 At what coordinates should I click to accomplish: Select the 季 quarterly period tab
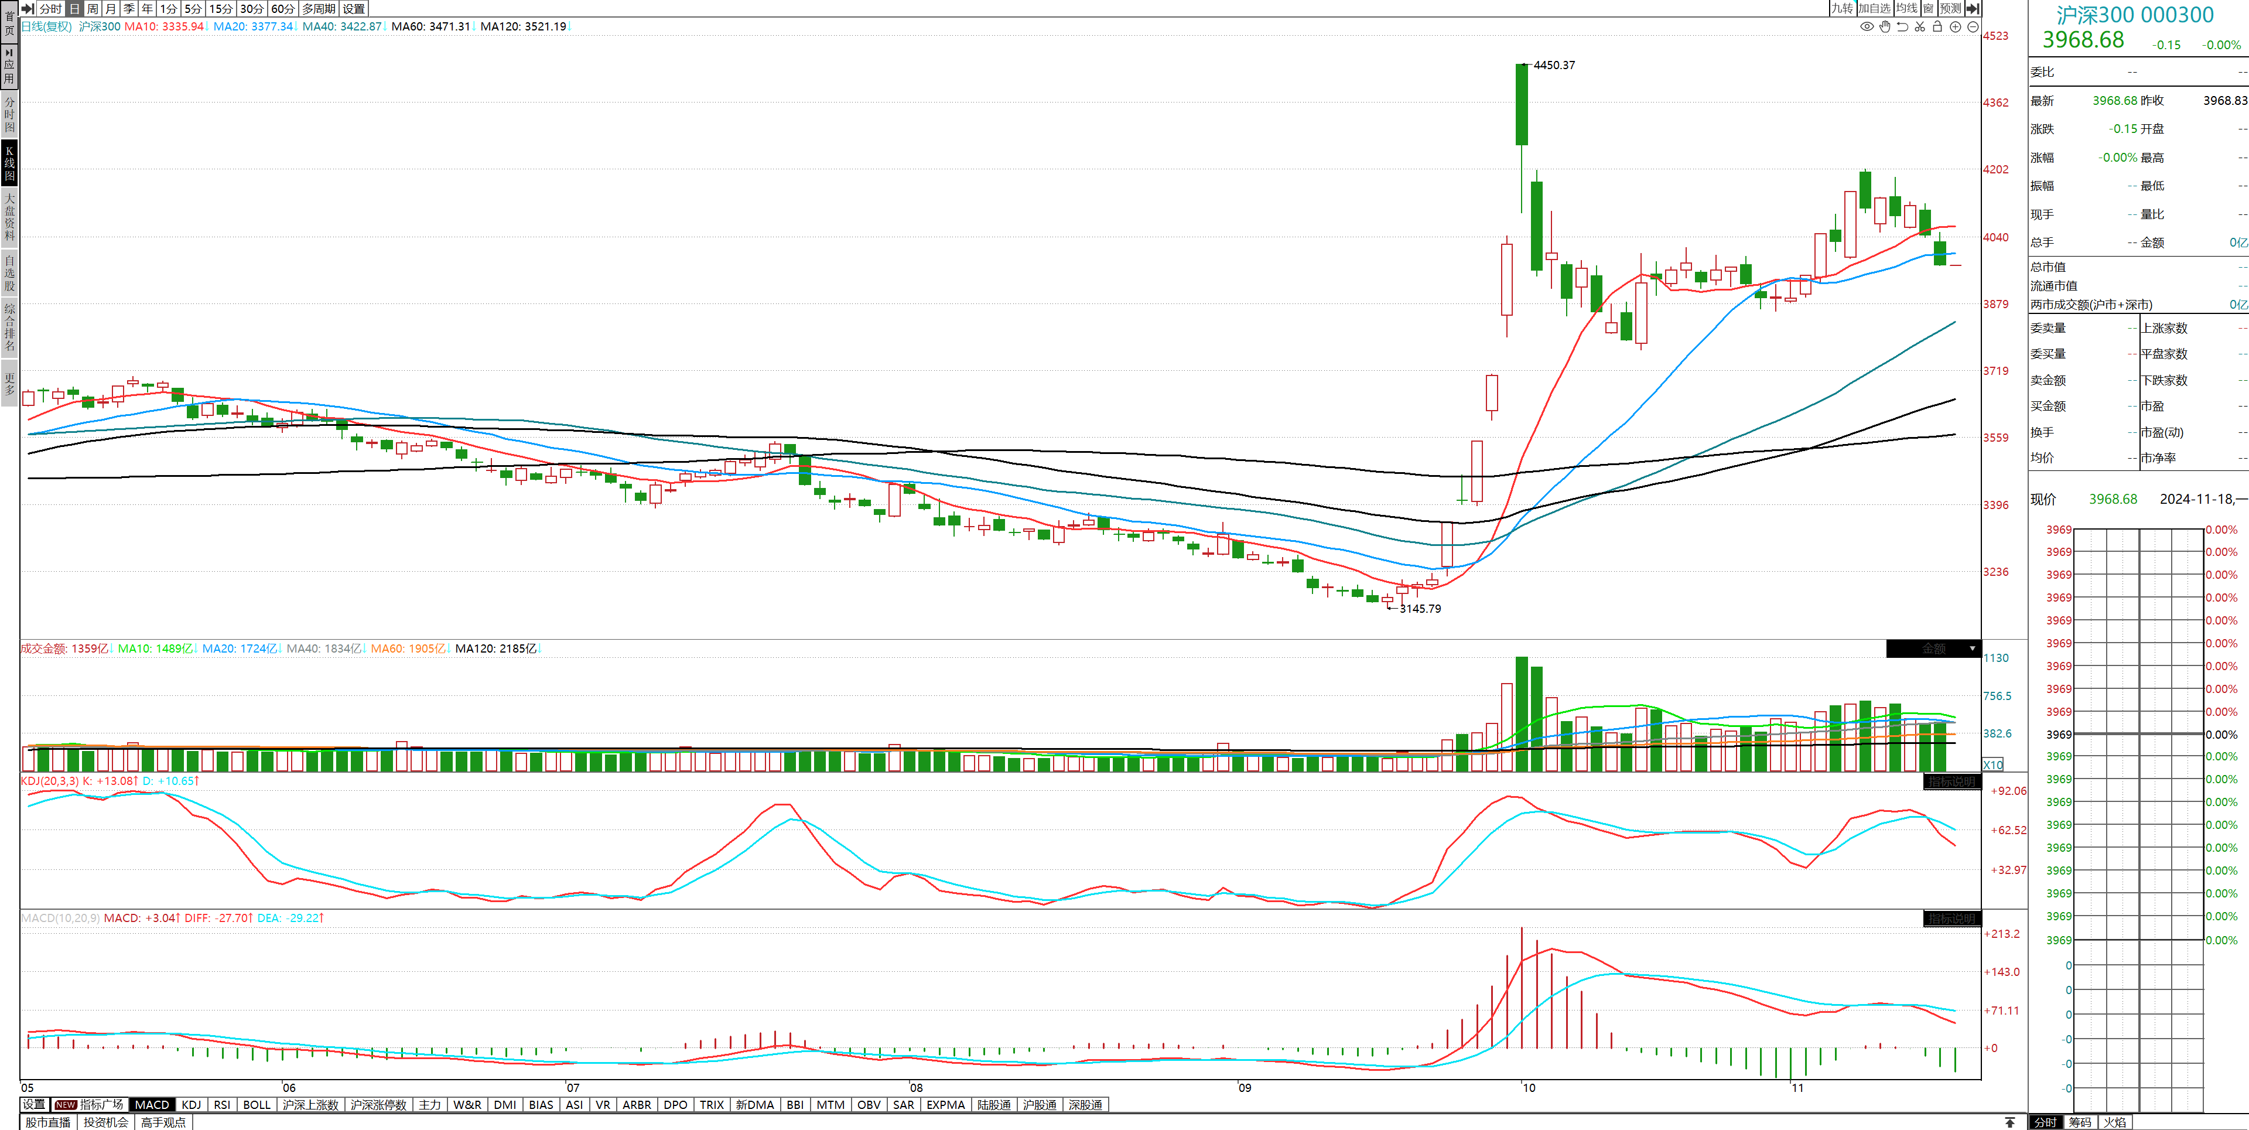tap(129, 9)
